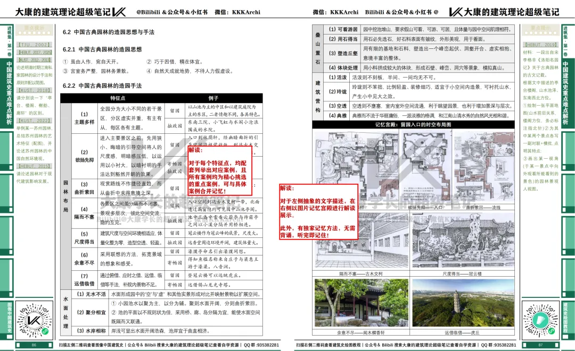Click the caption 尺度得当——冠云楼
The image size is (575, 351).
pos(462,273)
